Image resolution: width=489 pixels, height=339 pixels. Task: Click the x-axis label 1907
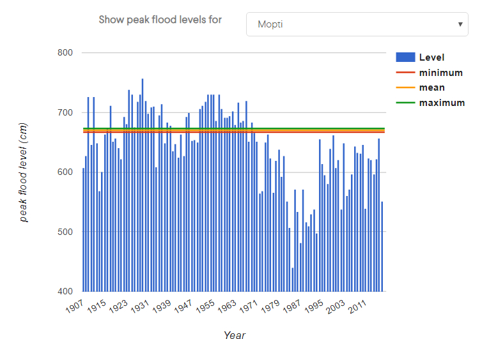(x=75, y=306)
